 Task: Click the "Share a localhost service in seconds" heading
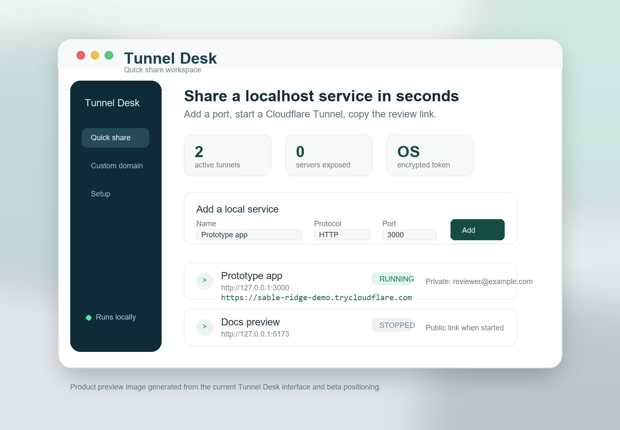(x=321, y=96)
